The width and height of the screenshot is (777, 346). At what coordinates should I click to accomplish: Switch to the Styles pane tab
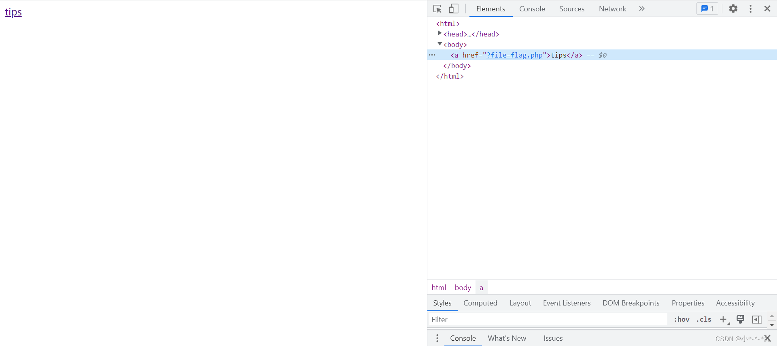click(x=442, y=303)
